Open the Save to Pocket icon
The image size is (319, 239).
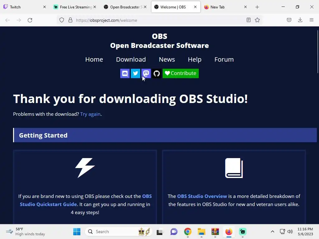[x=289, y=20]
